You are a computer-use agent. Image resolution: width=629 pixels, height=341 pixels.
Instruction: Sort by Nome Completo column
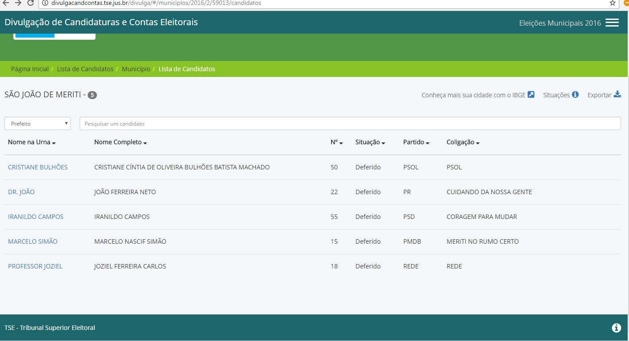[x=120, y=142]
